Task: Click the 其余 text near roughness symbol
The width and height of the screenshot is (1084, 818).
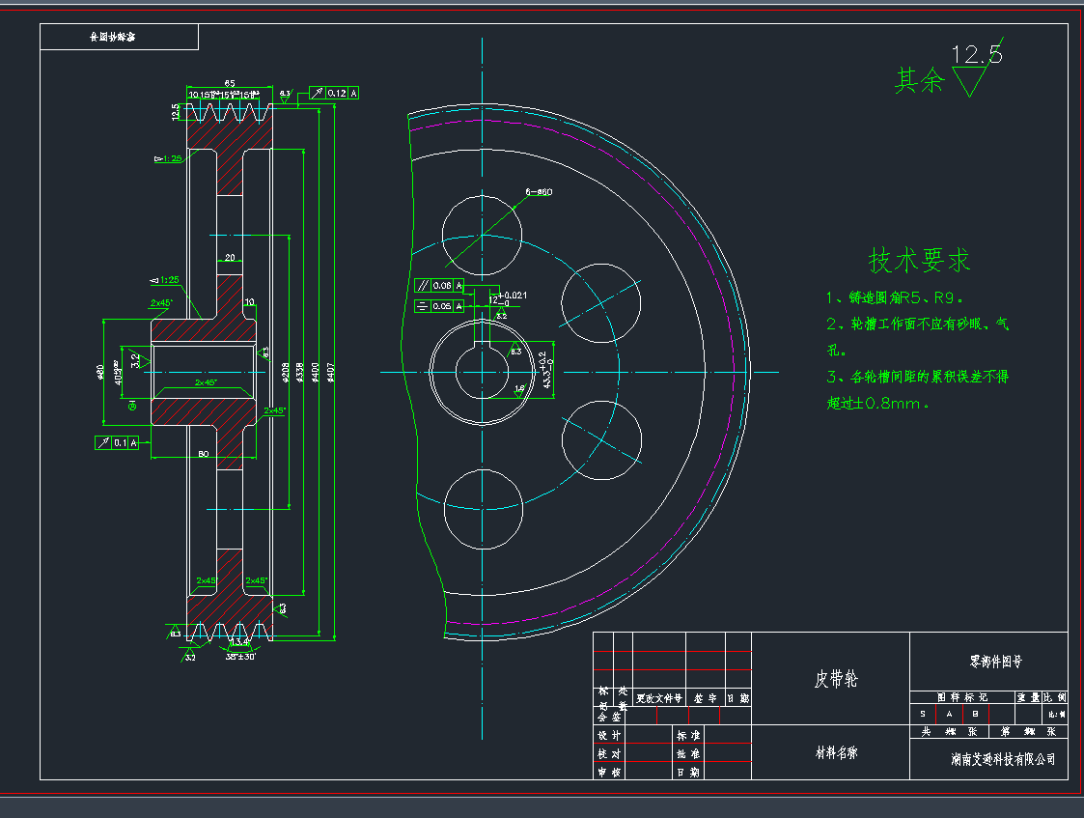Action: (x=919, y=80)
